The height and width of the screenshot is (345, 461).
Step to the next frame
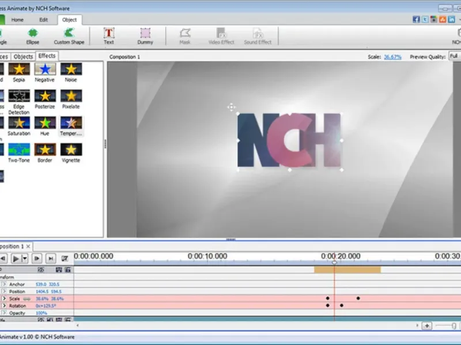(37, 258)
